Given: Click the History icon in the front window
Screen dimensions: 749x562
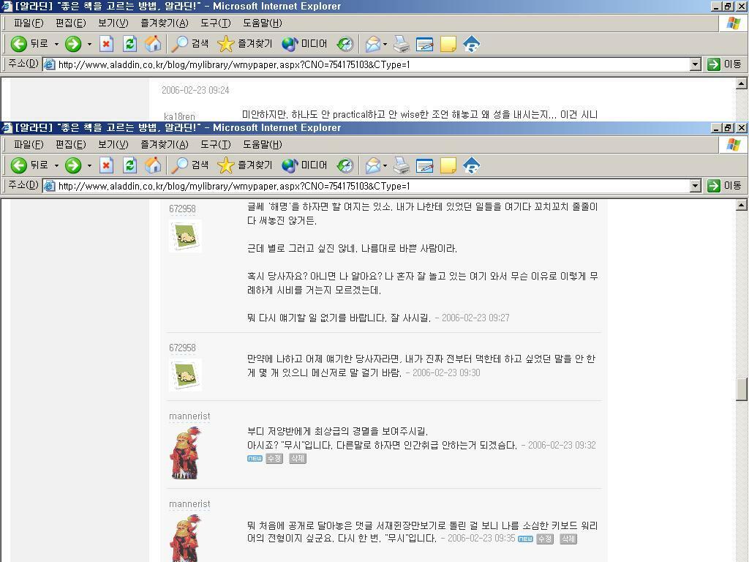Looking at the screenshot, I should pos(345,165).
